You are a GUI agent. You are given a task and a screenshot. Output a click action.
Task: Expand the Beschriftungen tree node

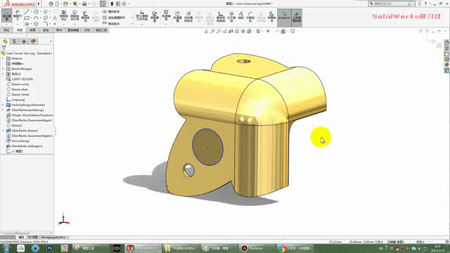[3, 69]
